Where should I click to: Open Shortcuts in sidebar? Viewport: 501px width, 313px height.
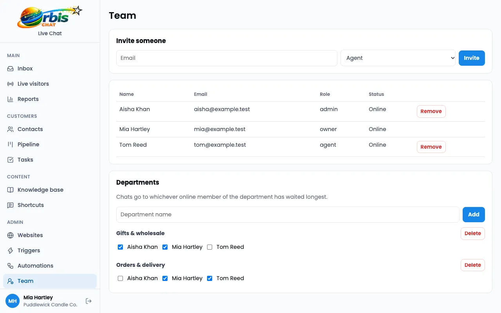[x=50, y=205]
